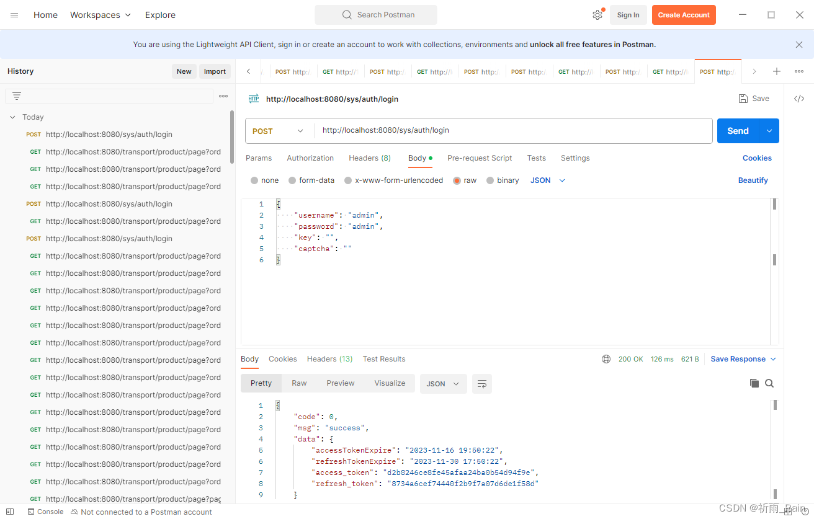Click the Create Account button
The height and width of the screenshot is (519, 814).
[x=684, y=15]
